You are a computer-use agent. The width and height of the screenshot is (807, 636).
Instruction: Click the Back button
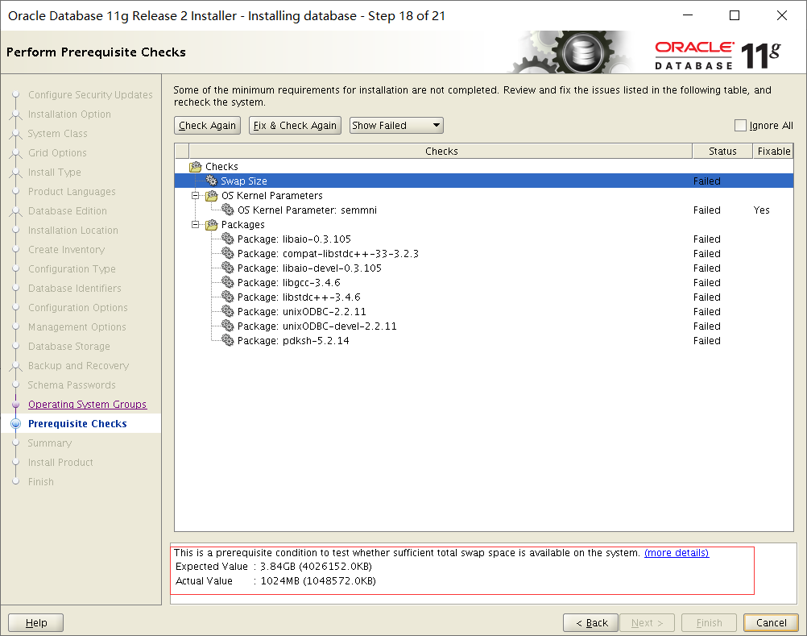click(591, 622)
